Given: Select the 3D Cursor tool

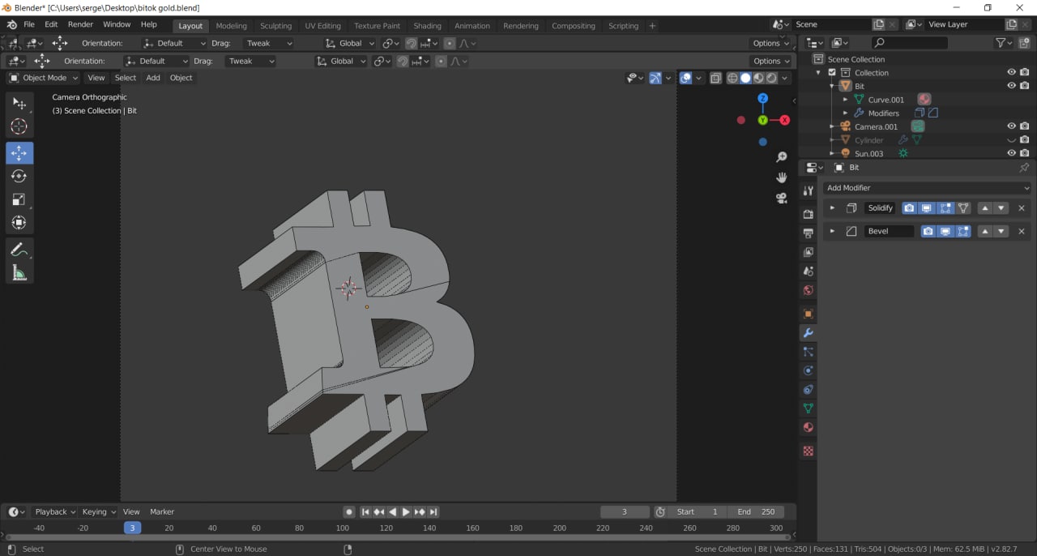Looking at the screenshot, I should [x=19, y=126].
